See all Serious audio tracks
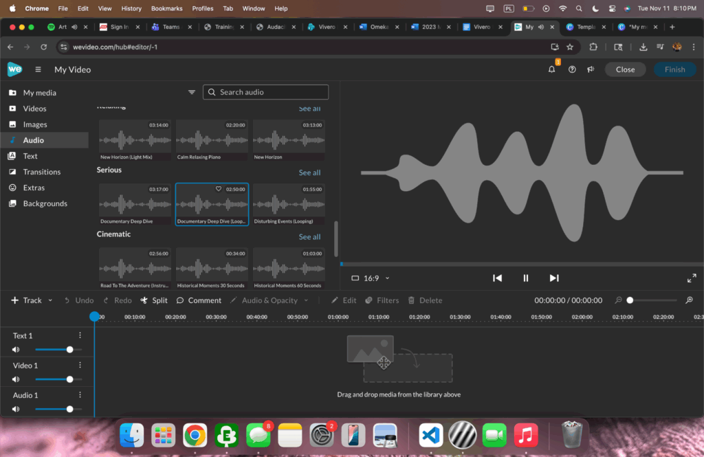704x457 pixels. 309,172
